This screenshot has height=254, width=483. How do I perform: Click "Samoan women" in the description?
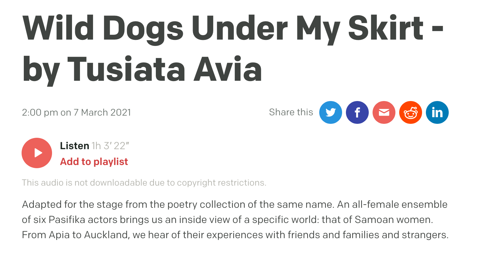point(394,219)
